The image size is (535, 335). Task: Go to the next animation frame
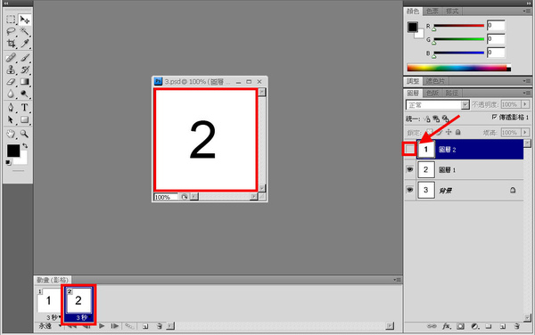pyautogui.click(x=115, y=326)
